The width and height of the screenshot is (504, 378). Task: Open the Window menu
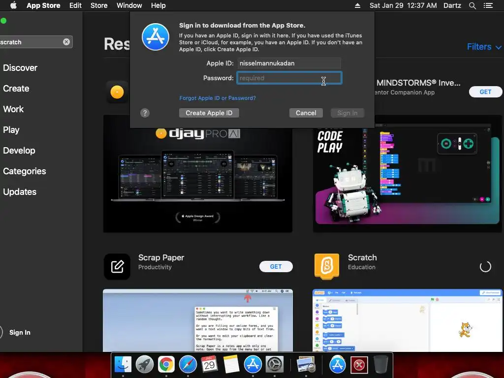tap(129, 5)
